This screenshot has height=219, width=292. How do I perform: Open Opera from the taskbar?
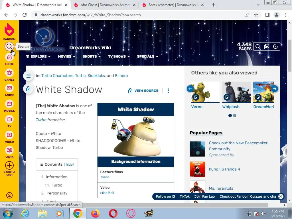[113, 213]
